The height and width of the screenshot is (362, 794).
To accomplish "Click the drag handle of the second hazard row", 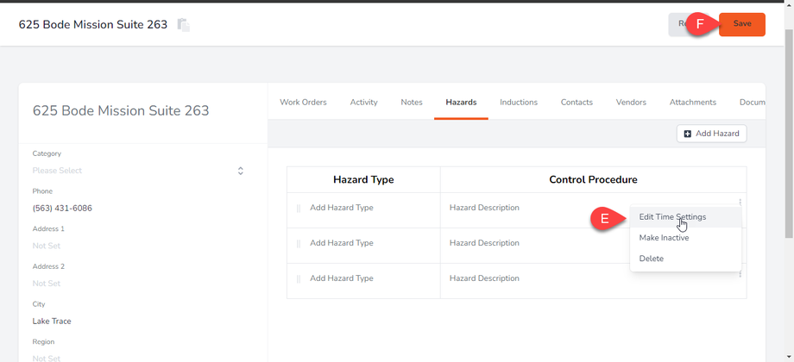I will pos(299,244).
